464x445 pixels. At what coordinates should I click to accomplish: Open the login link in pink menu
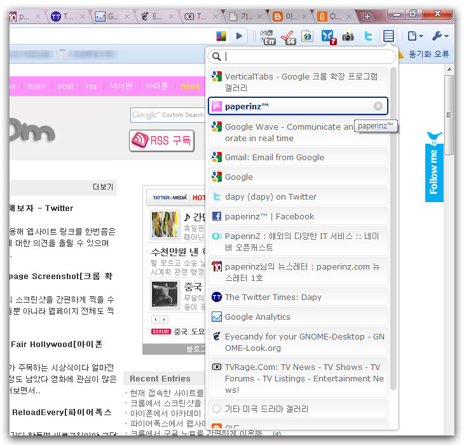pyautogui.click(x=36, y=86)
